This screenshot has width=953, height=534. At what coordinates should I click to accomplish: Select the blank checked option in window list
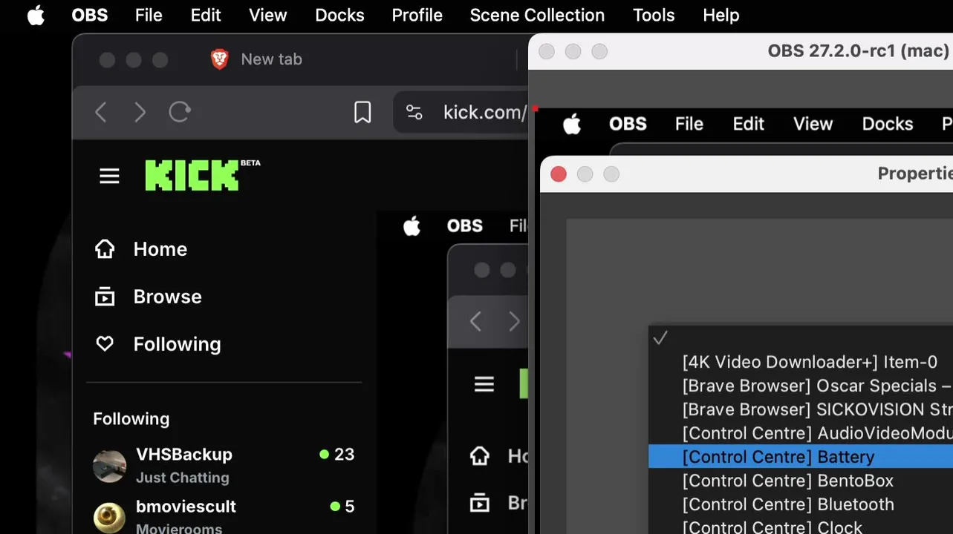(x=801, y=338)
